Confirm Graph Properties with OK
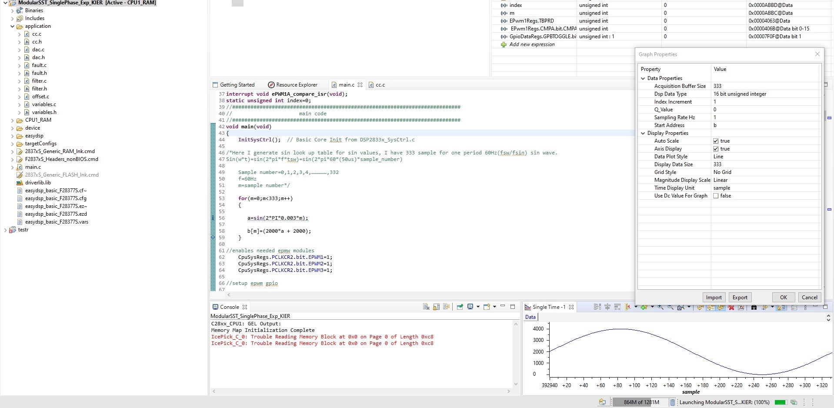 [x=784, y=298]
